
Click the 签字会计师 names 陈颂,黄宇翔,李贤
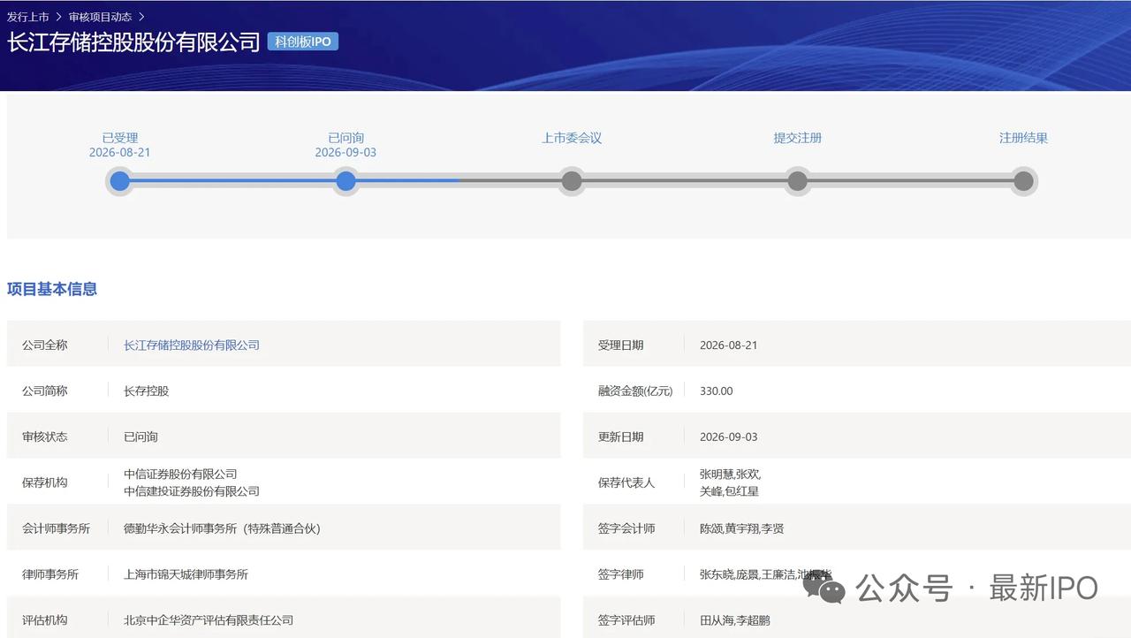click(x=741, y=528)
